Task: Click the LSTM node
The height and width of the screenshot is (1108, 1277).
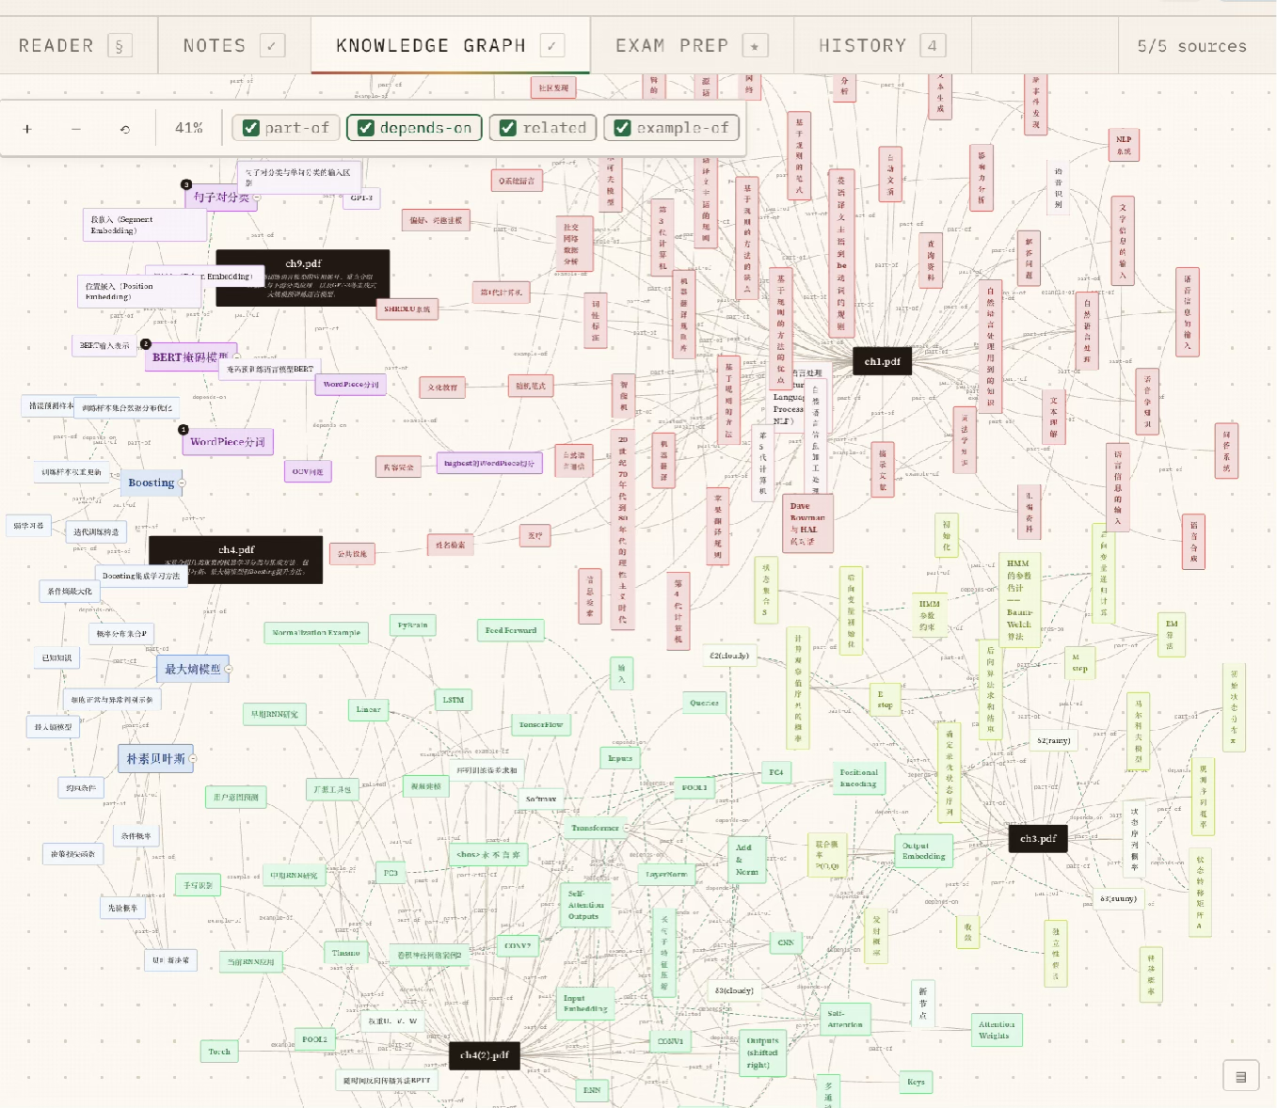Action: (x=454, y=700)
